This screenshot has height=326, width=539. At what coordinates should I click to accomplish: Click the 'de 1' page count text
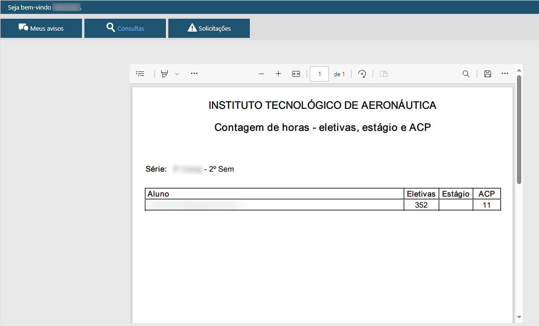click(x=340, y=74)
